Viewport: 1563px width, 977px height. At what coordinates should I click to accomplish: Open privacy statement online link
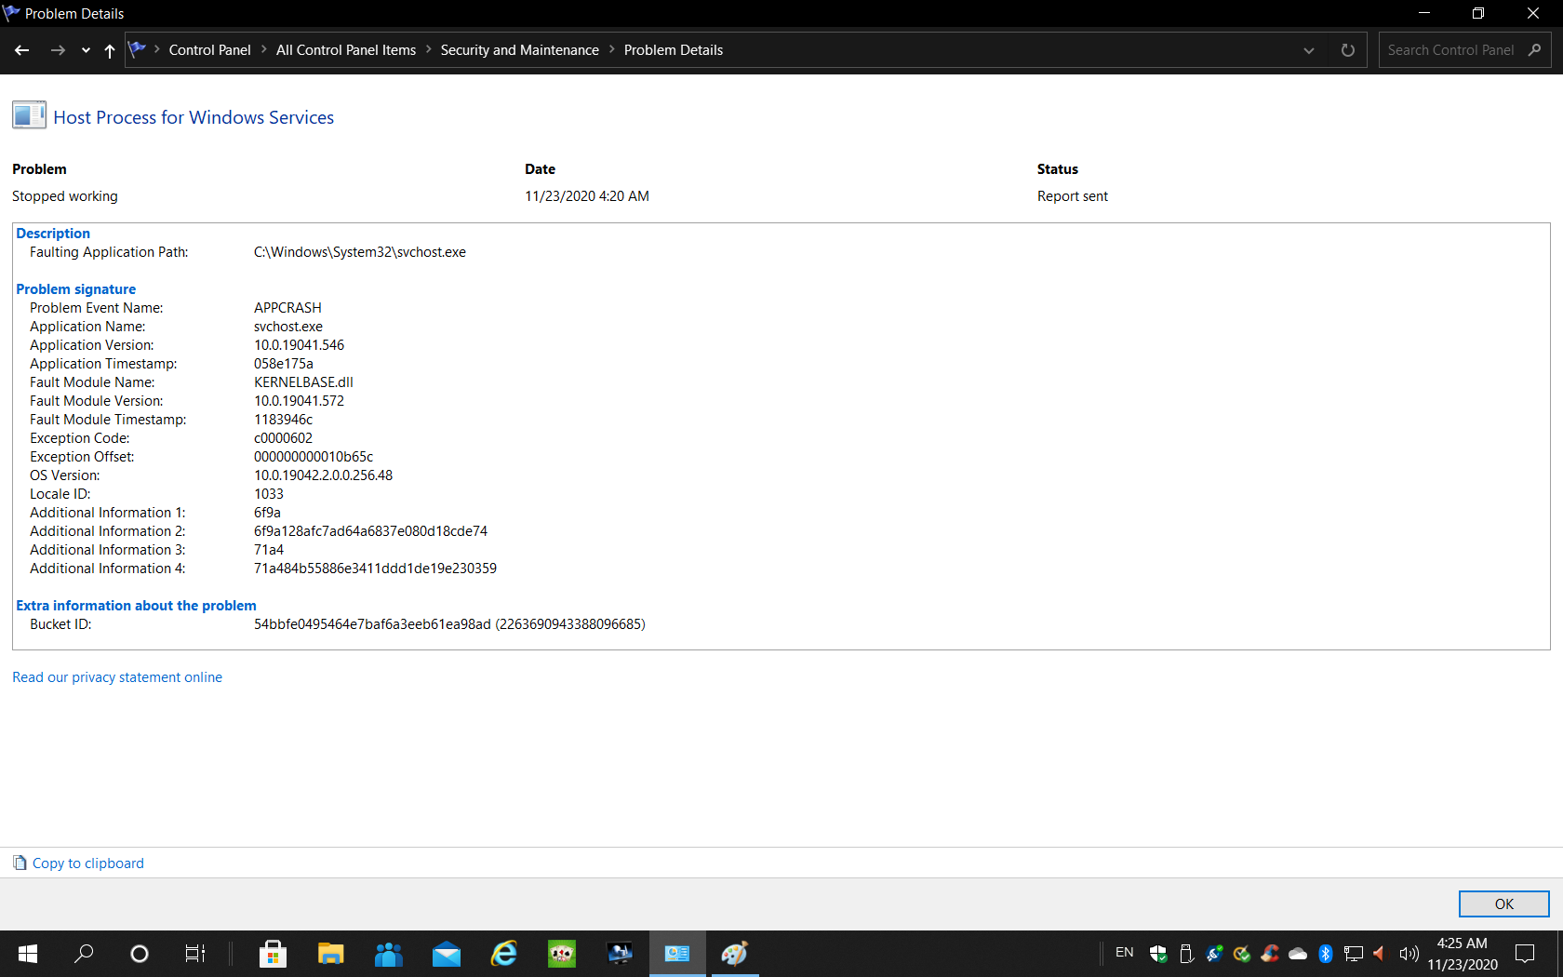tap(117, 677)
